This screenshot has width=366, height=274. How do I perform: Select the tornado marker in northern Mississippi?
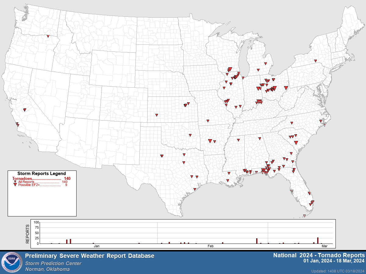click(x=238, y=140)
